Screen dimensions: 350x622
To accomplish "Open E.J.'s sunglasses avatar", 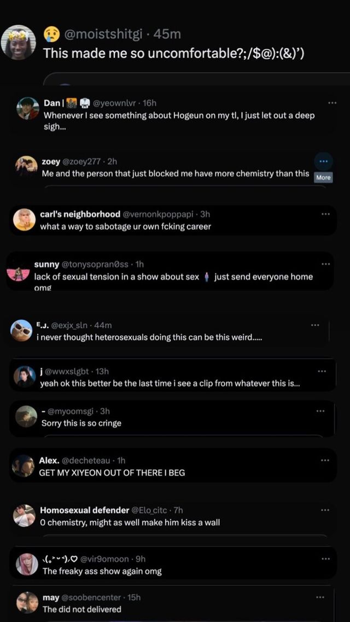I will [21, 331].
